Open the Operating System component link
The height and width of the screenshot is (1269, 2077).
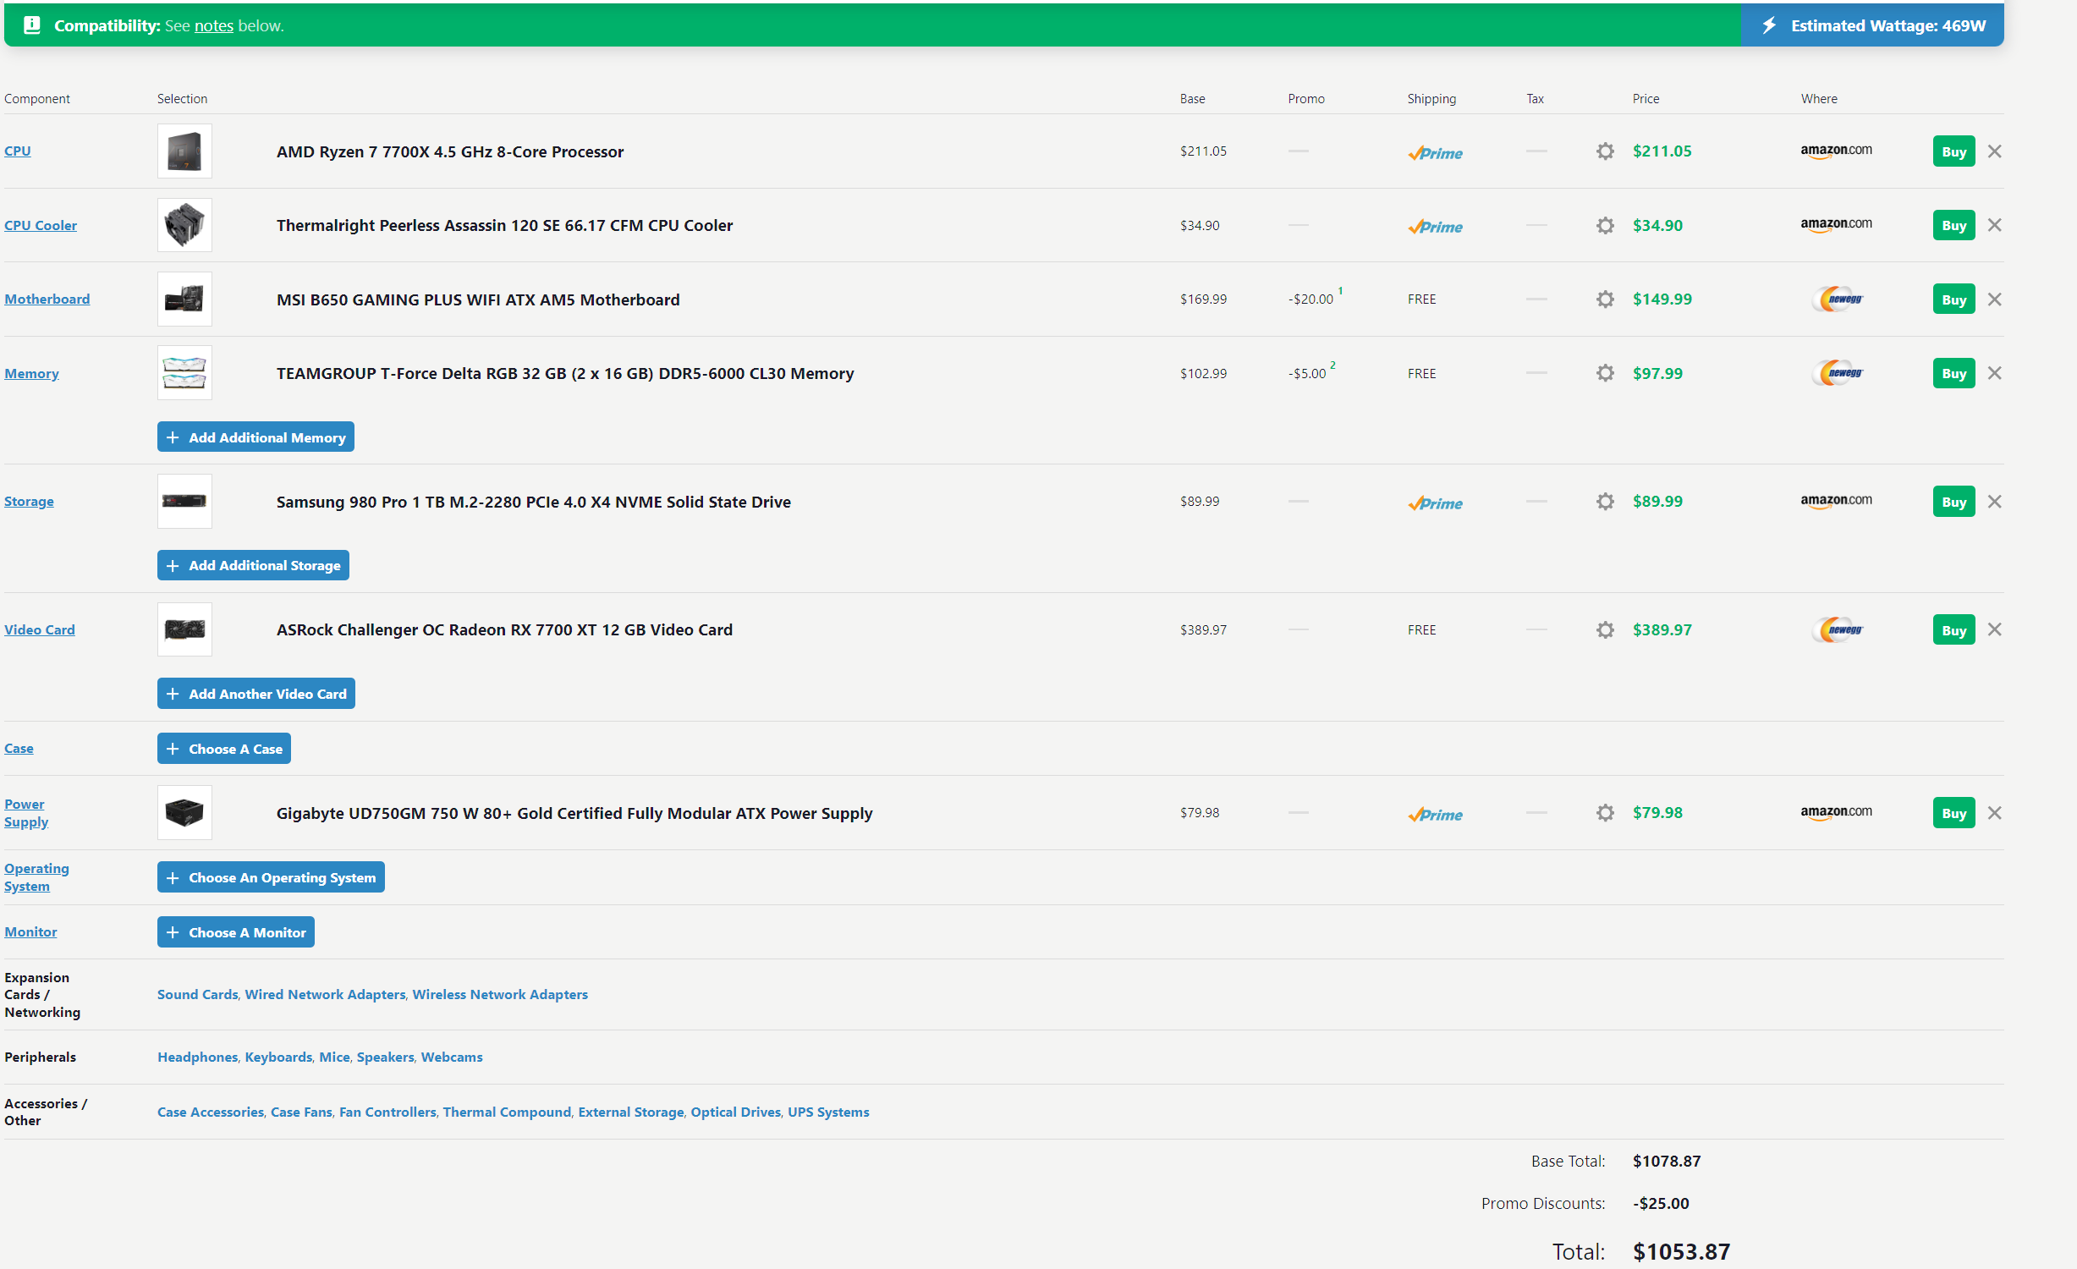click(x=36, y=877)
